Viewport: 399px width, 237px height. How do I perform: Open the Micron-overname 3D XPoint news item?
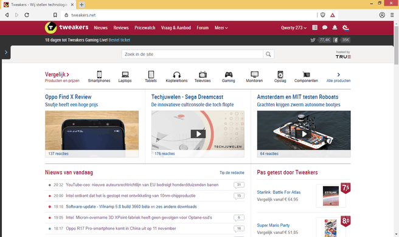pos(139,218)
